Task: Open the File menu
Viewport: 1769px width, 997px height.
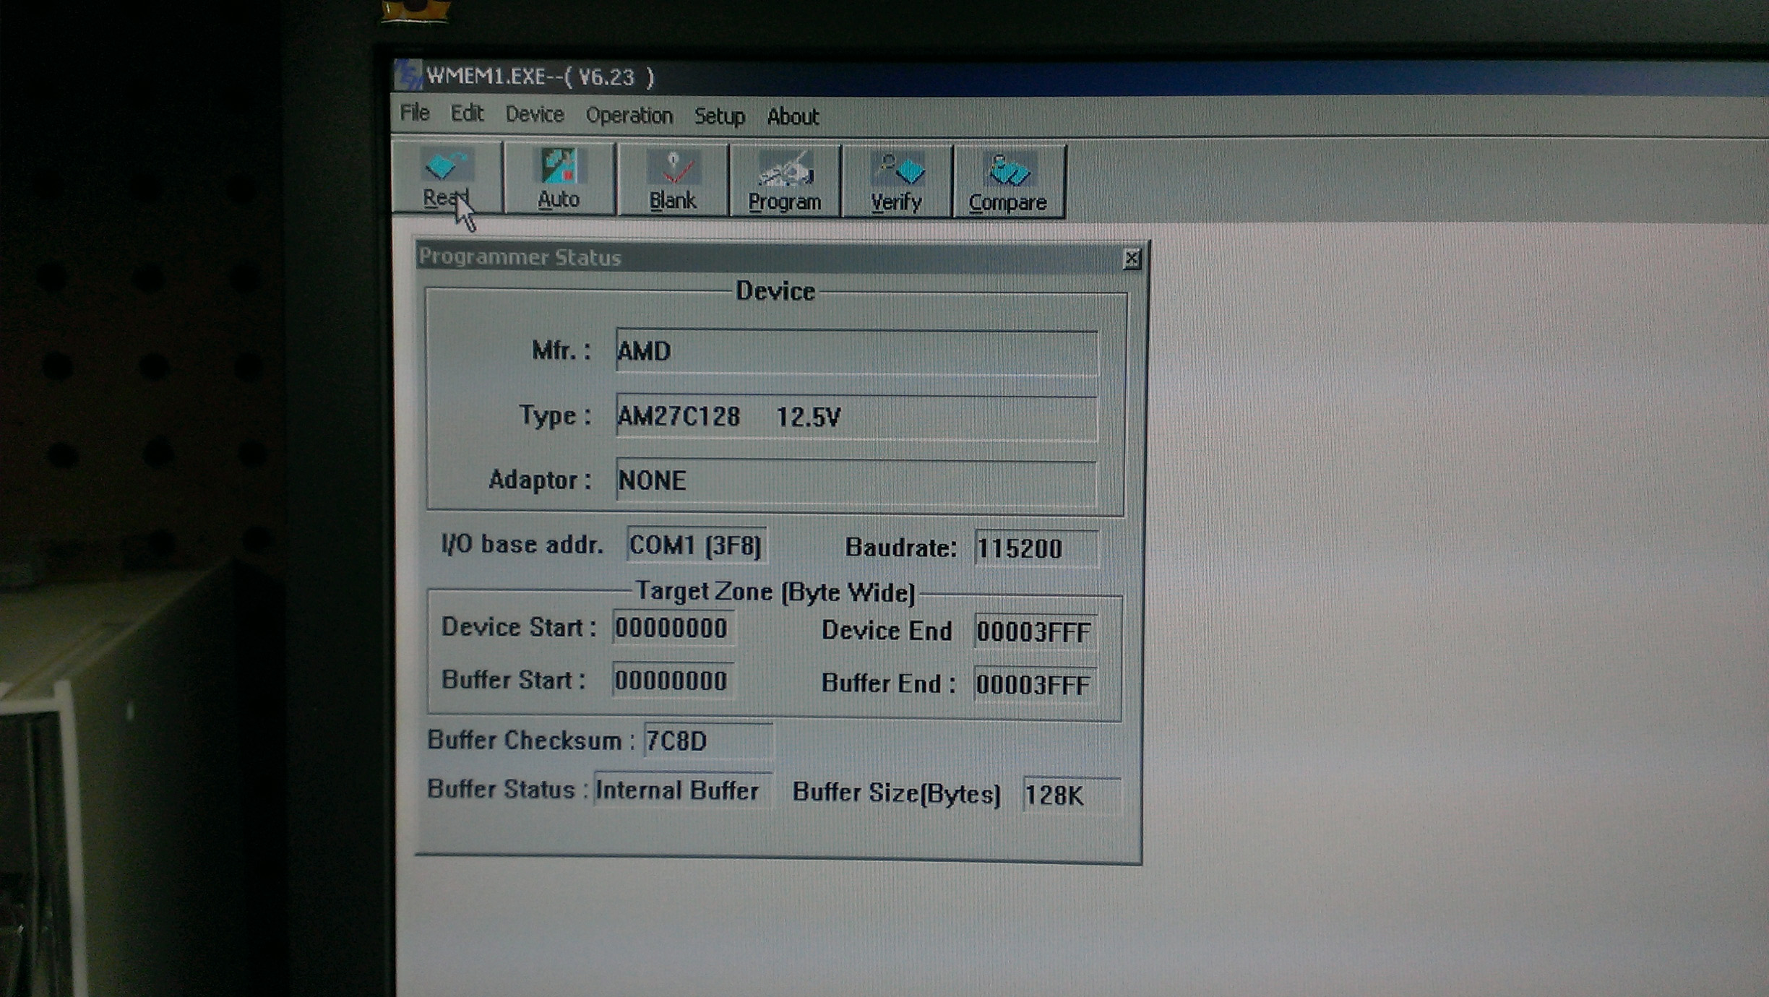Action: pyautogui.click(x=415, y=113)
